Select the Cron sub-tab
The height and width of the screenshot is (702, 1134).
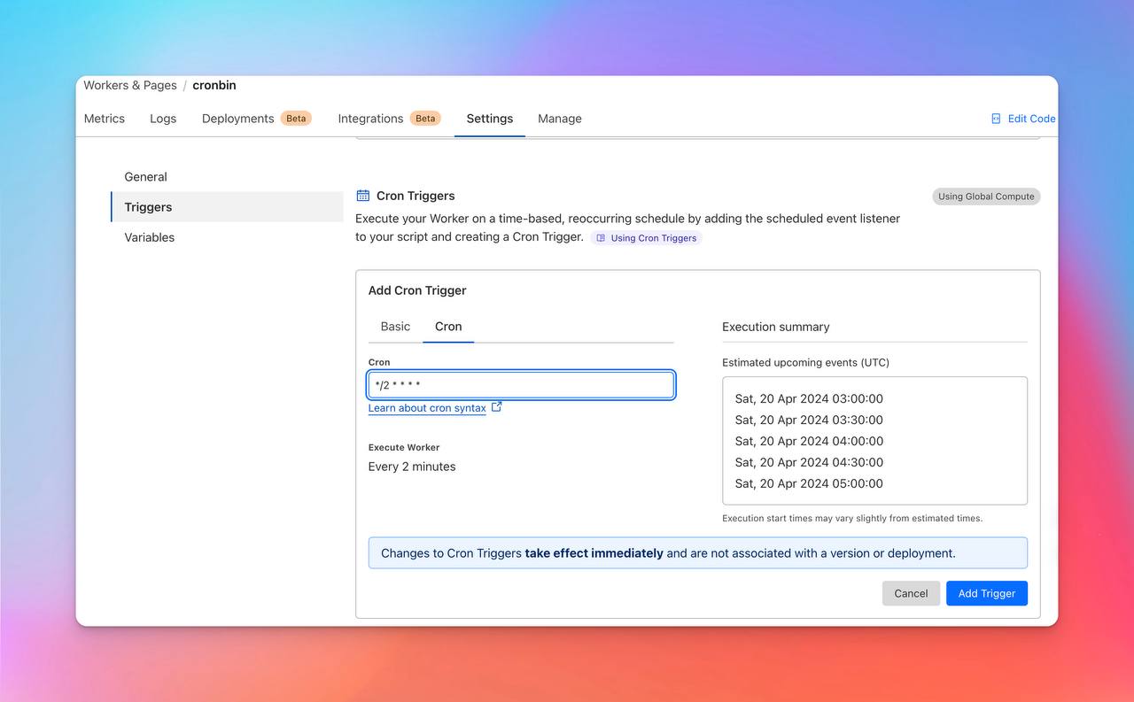point(448,327)
